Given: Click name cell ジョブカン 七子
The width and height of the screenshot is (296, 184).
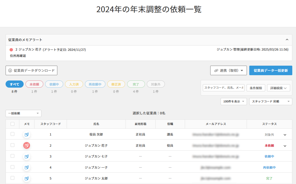Looking at the screenshot, I should [96, 156].
